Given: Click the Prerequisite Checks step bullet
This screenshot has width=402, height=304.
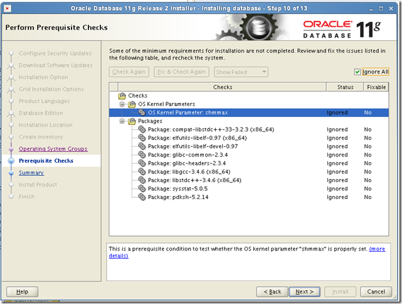Looking at the screenshot, I should [x=11, y=161].
